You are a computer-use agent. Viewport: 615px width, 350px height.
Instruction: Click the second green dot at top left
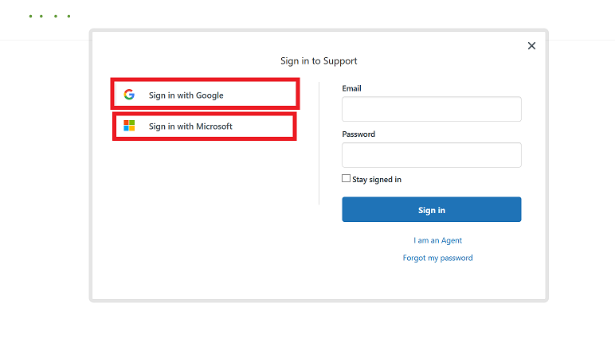43,16
